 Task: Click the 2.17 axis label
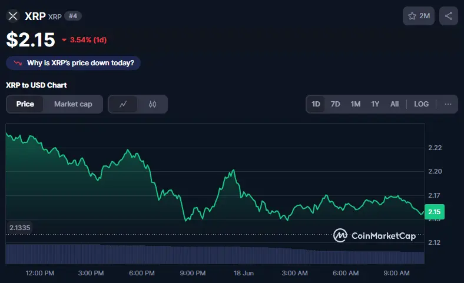(434, 195)
